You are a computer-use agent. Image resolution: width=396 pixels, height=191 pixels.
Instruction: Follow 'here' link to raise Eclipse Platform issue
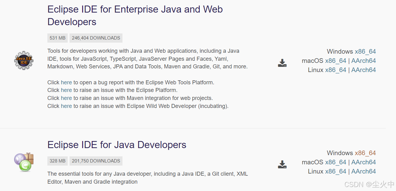point(66,90)
